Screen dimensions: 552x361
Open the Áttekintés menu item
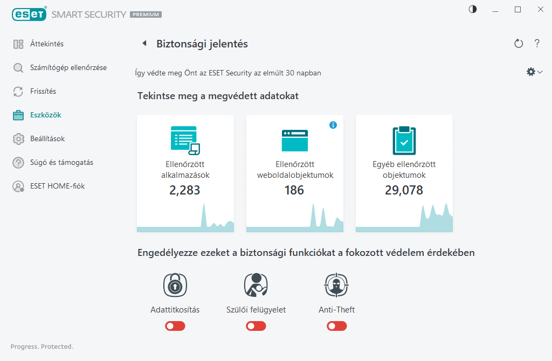coord(46,44)
